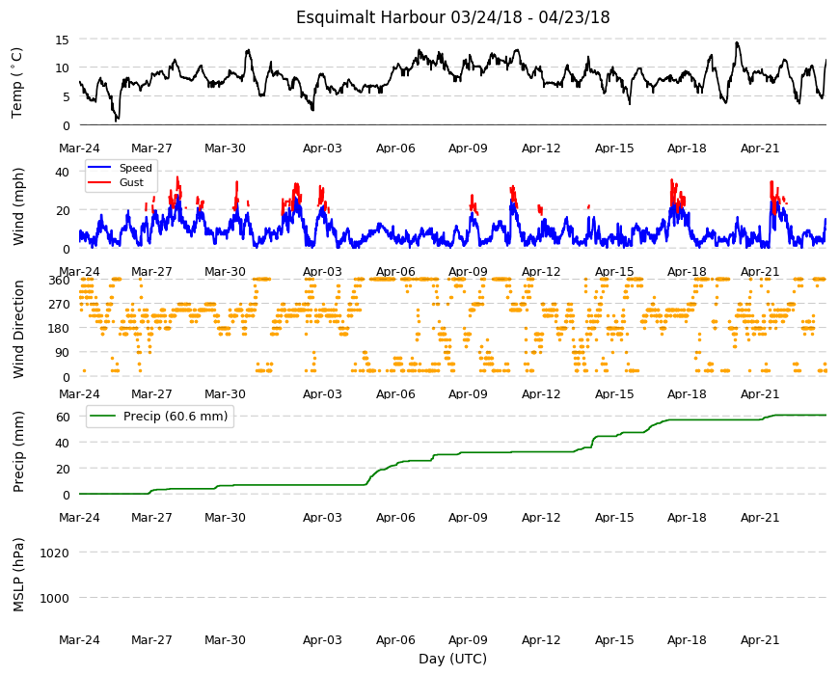Screen dimensions: 839x675
Task: Click the Temp (°C) axis label
Action: click(17, 82)
